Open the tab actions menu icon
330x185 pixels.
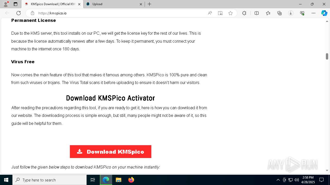(15, 4)
